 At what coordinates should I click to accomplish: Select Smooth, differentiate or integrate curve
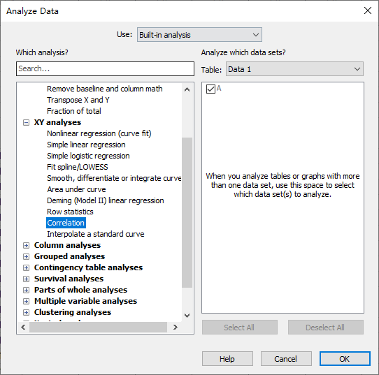click(x=114, y=178)
